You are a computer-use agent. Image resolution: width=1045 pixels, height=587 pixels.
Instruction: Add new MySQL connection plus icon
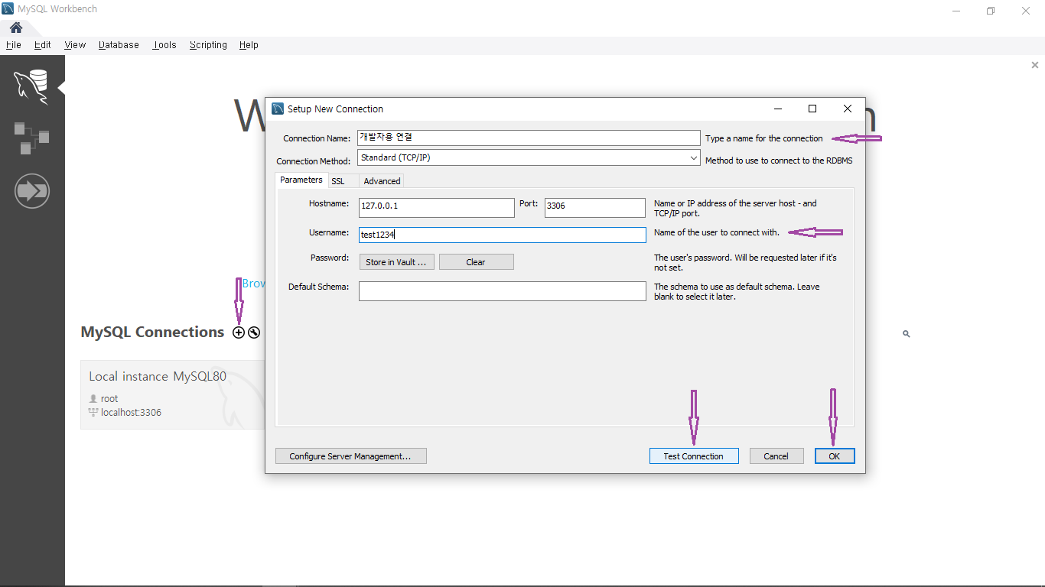click(239, 332)
